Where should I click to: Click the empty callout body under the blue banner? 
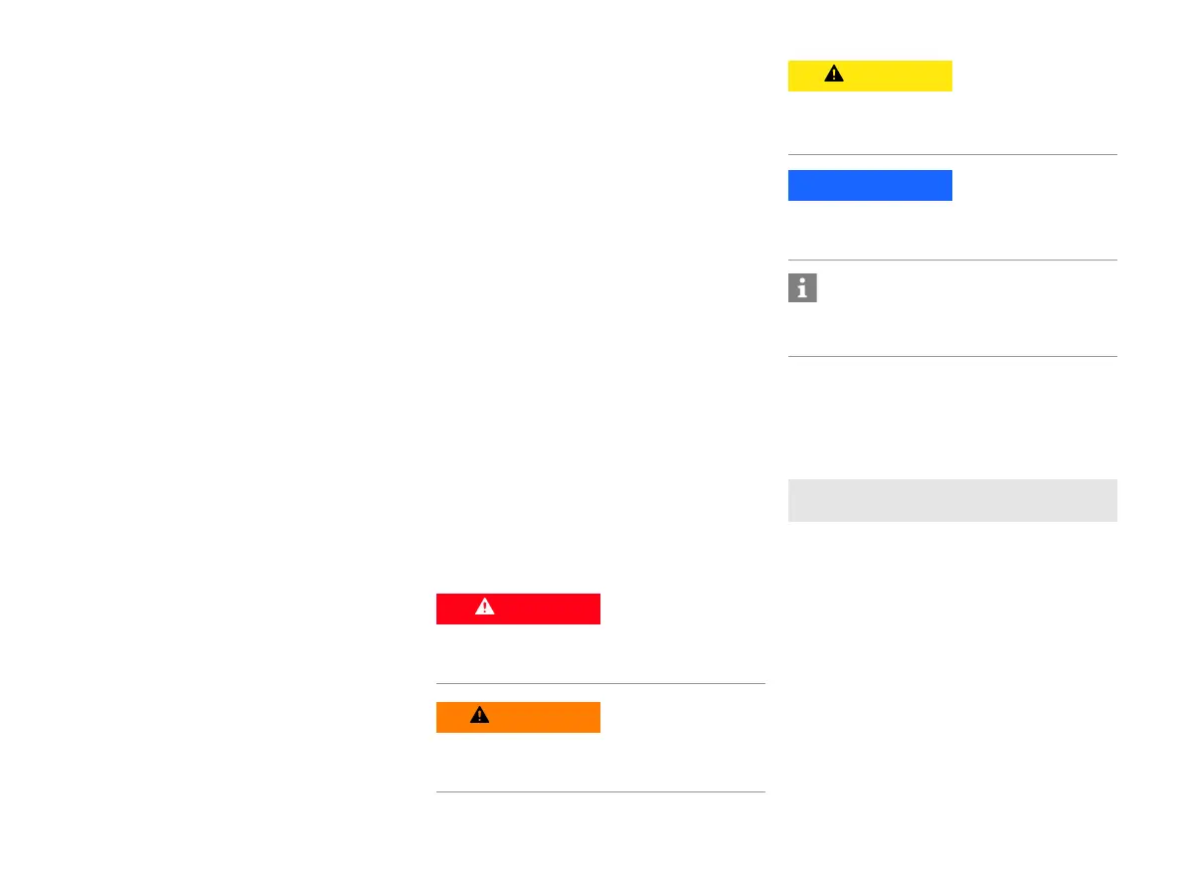[x=952, y=229]
